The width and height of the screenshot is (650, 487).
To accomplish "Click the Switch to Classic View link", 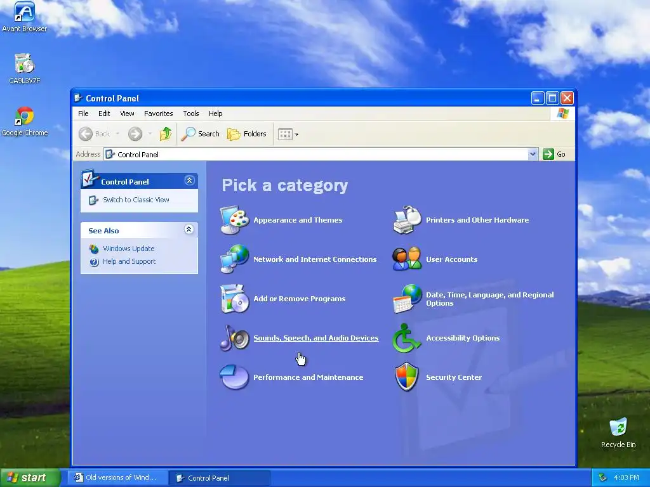I will pos(136,200).
